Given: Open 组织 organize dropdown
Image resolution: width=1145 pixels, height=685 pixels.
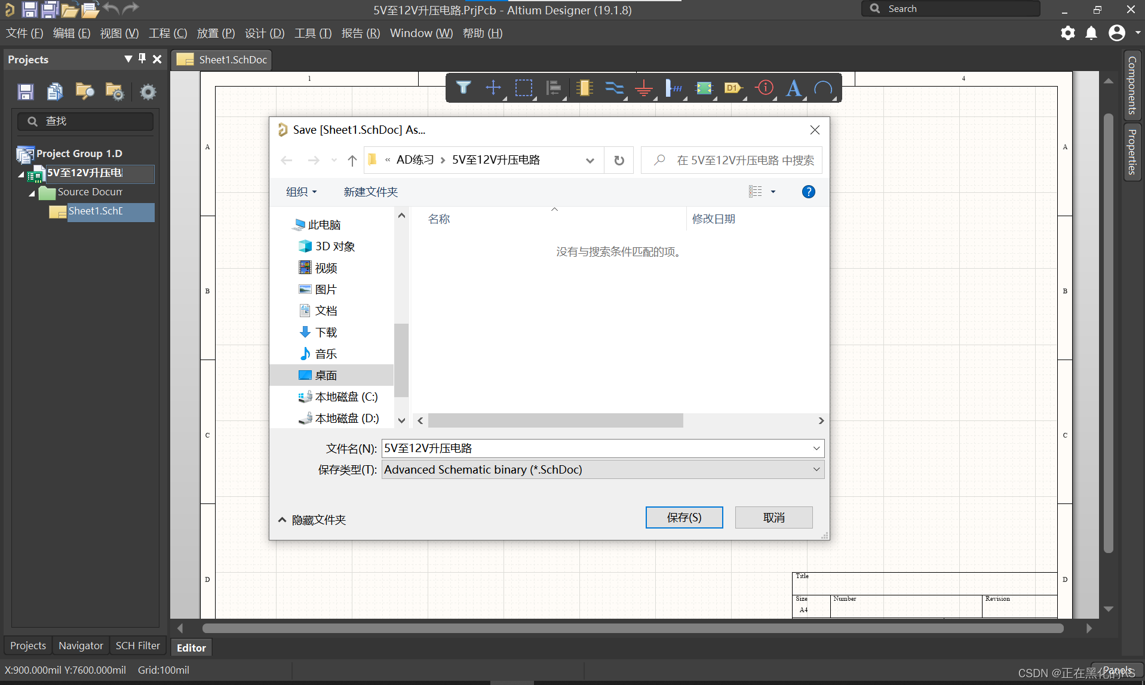Looking at the screenshot, I should point(301,192).
